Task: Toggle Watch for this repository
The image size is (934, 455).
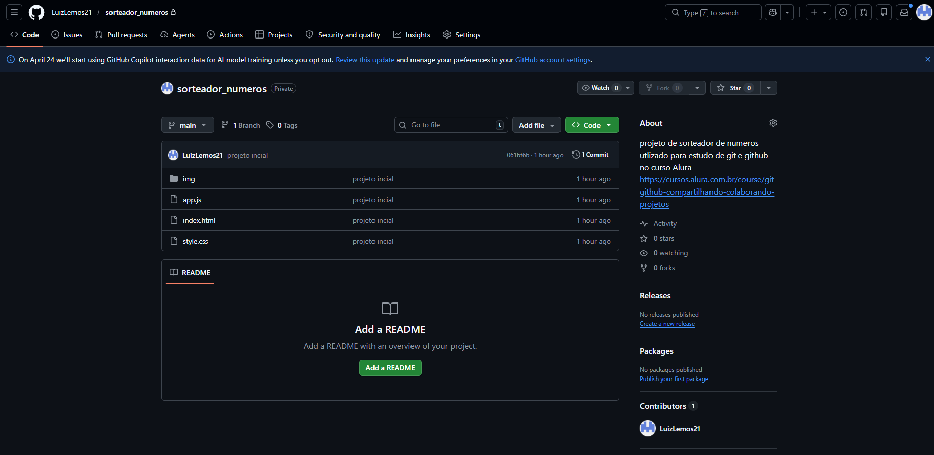Action: [x=601, y=88]
